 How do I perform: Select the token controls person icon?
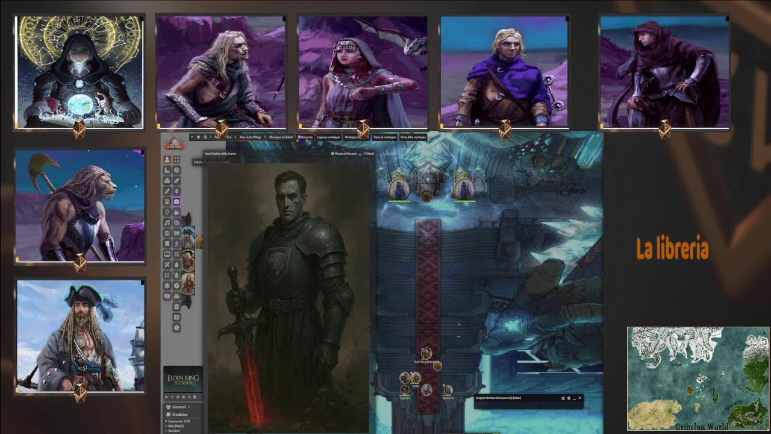click(167, 160)
